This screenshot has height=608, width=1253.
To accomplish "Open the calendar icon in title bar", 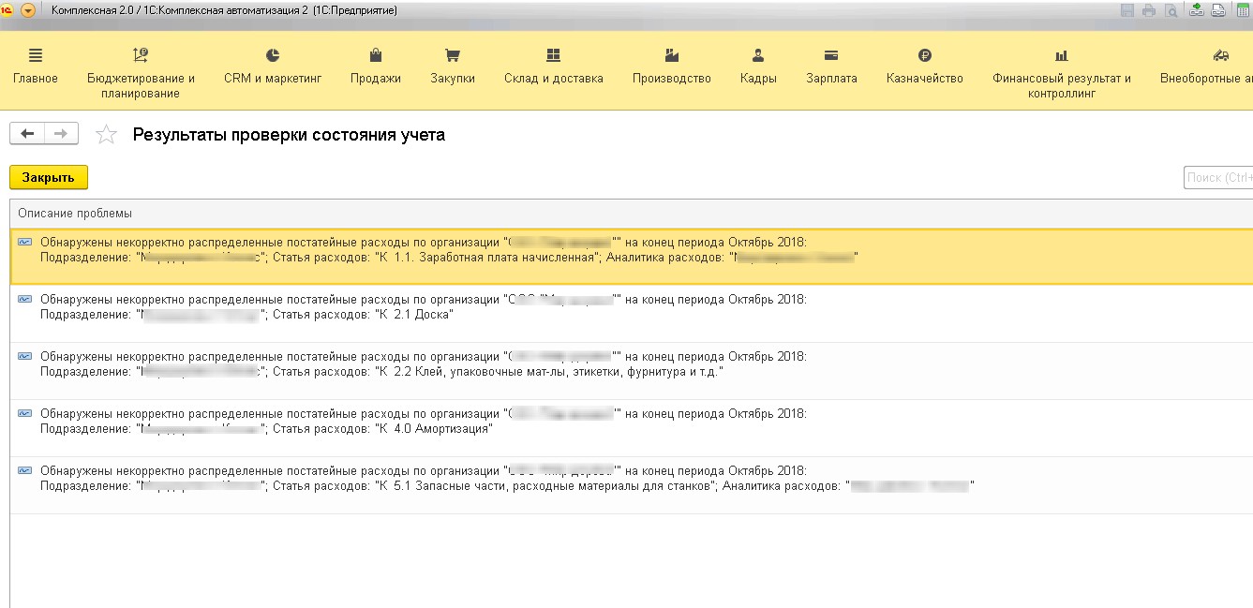I will pos(1243,10).
